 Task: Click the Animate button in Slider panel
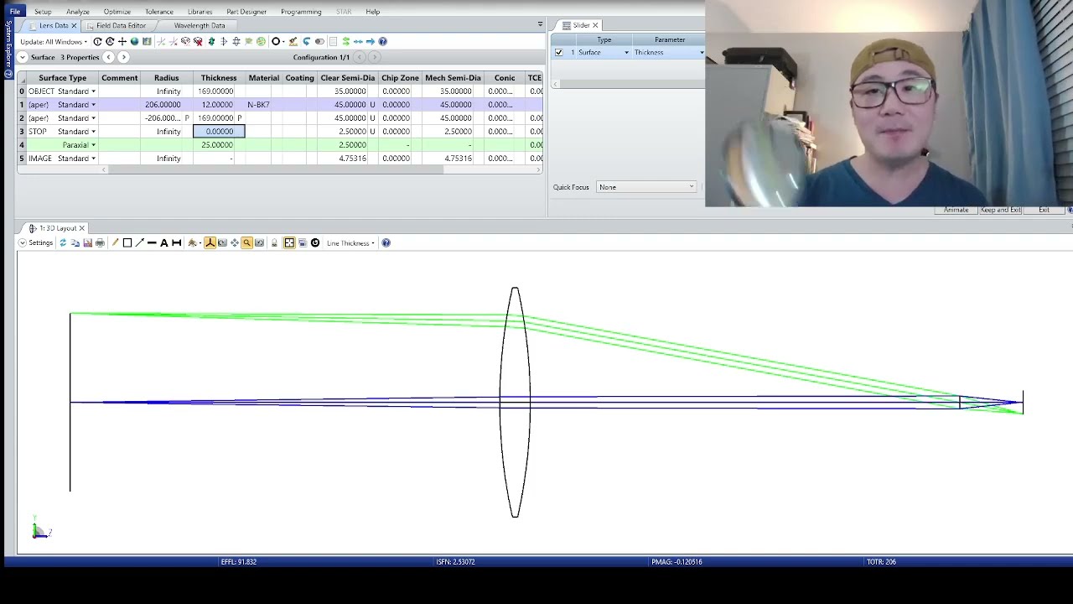[956, 210]
